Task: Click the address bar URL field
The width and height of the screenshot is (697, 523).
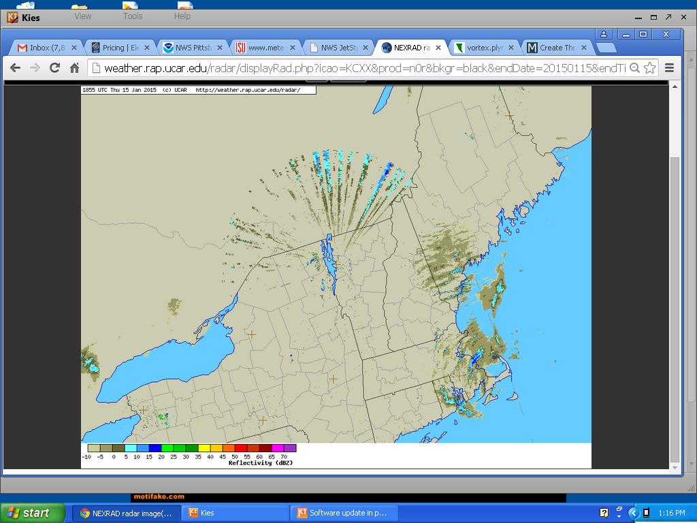Action: 361,67
